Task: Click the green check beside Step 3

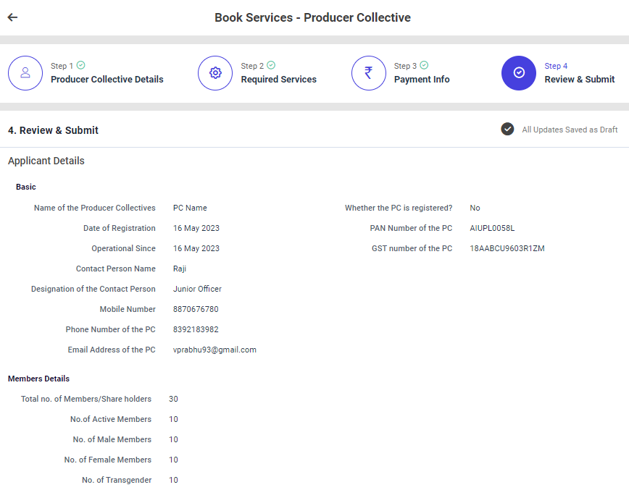Action: point(424,65)
